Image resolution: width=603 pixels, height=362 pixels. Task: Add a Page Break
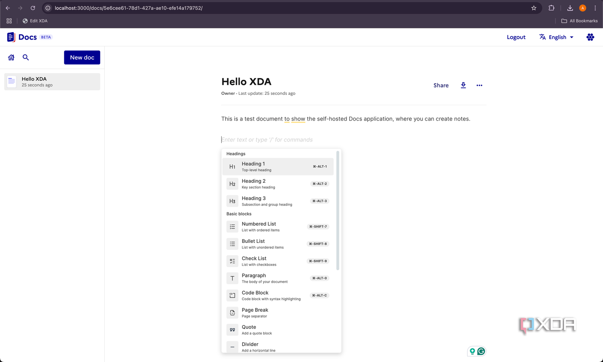point(278,312)
